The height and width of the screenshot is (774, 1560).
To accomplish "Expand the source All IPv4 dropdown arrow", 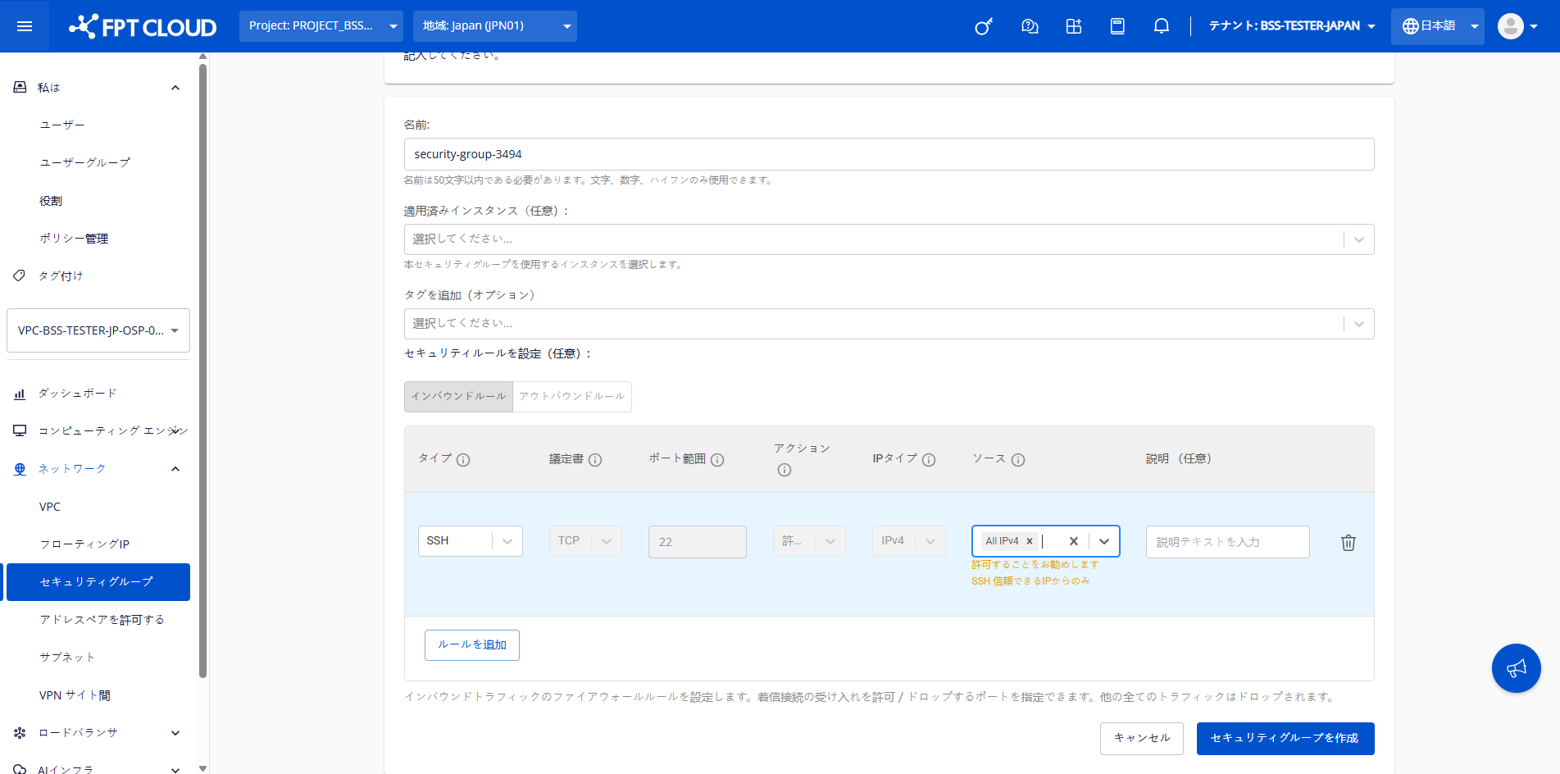I will click(1104, 541).
